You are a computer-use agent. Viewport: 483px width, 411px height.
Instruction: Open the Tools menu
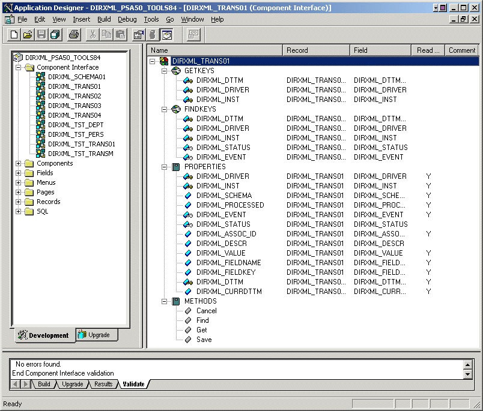(151, 19)
